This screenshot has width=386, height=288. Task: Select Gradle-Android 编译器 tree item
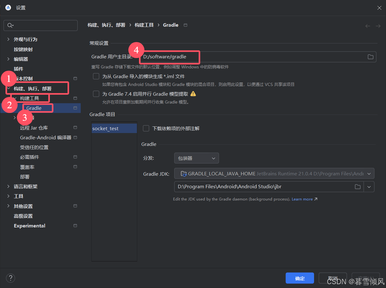(x=46, y=137)
